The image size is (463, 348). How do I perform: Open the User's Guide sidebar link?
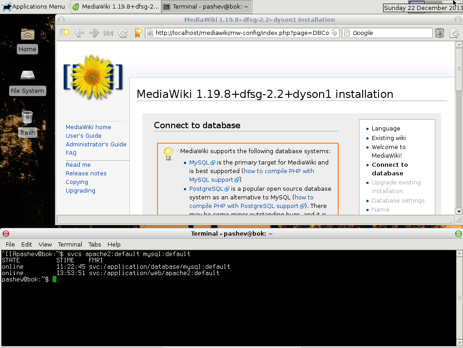[84, 135]
